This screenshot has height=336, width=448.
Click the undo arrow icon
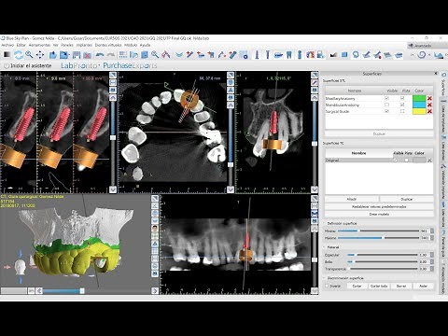100,55
